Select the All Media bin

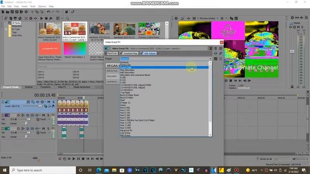click(16, 23)
